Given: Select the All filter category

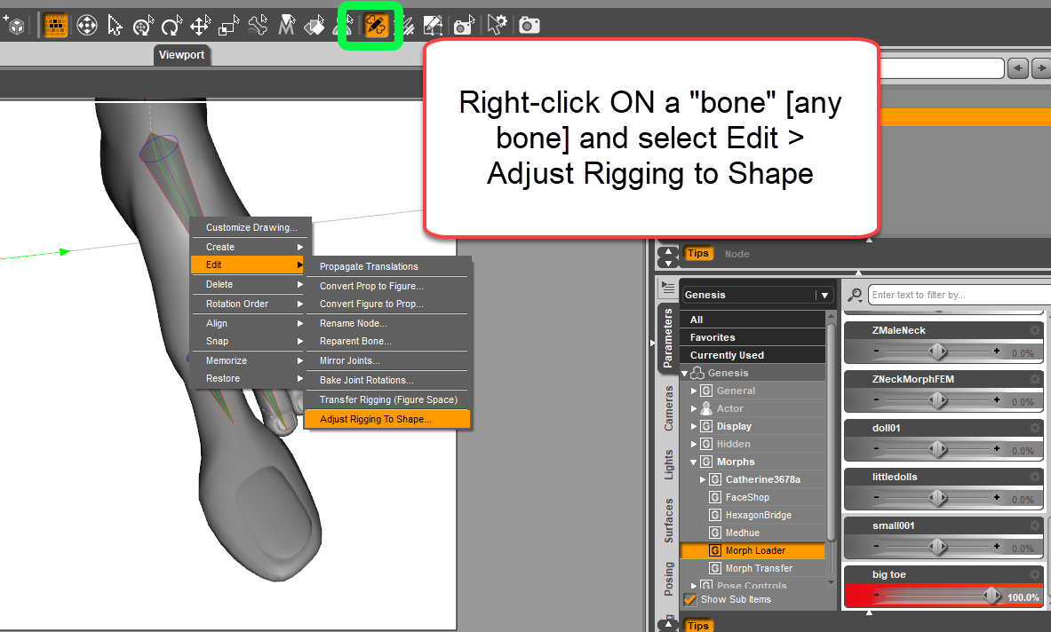Looking at the screenshot, I should (752, 320).
